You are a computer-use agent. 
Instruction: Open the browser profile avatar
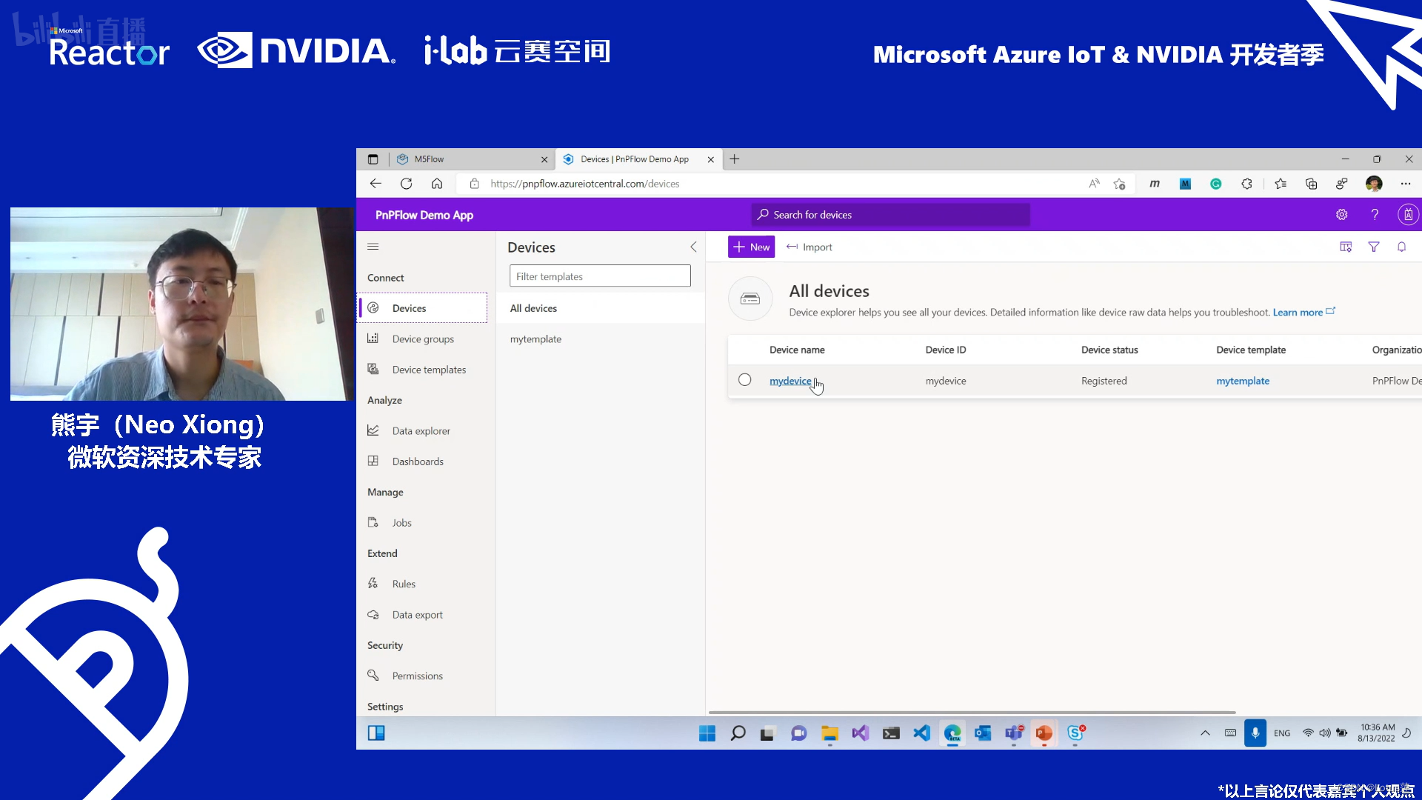click(1374, 184)
